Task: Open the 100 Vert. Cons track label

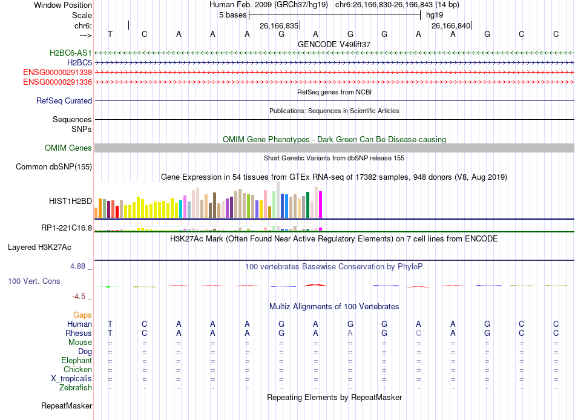Action: [x=34, y=281]
